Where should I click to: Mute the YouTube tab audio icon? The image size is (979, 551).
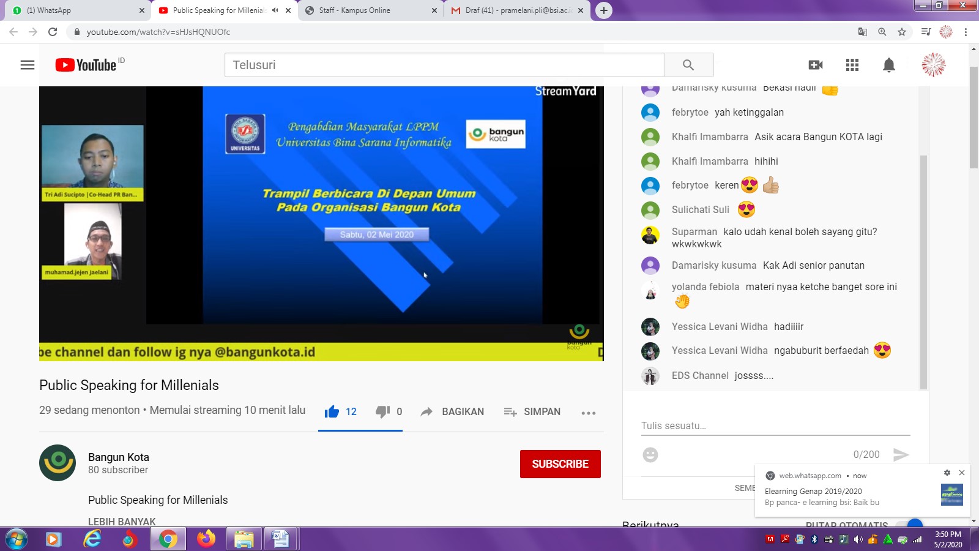click(275, 10)
